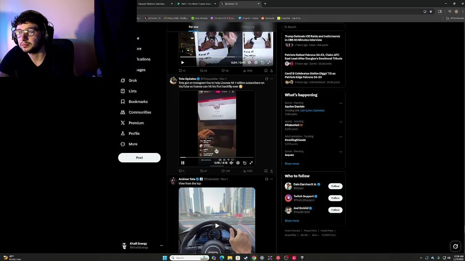Open Live Streams bookmark
The width and height of the screenshot is (465, 261).
pos(199,18)
